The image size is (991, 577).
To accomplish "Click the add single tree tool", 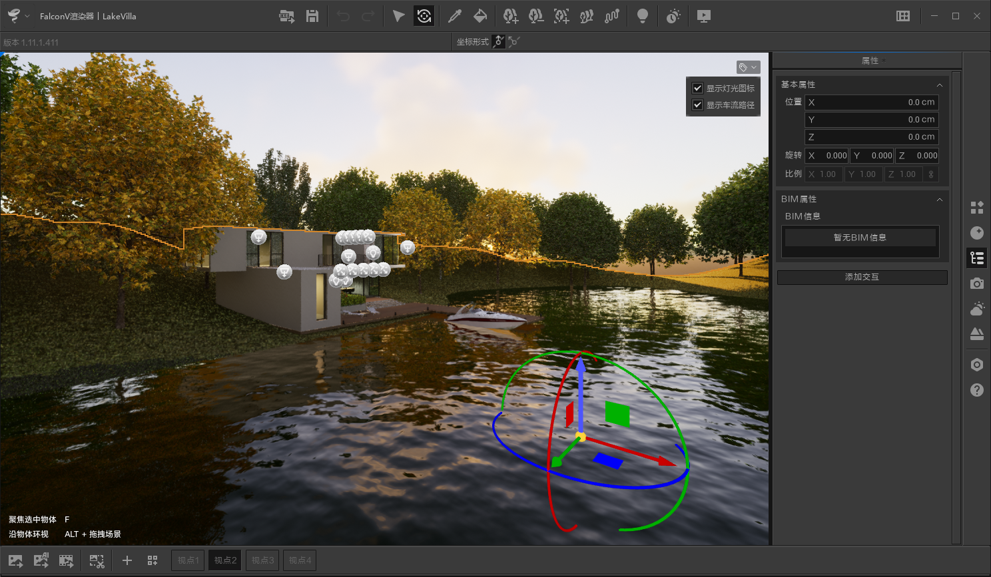I will coord(510,16).
